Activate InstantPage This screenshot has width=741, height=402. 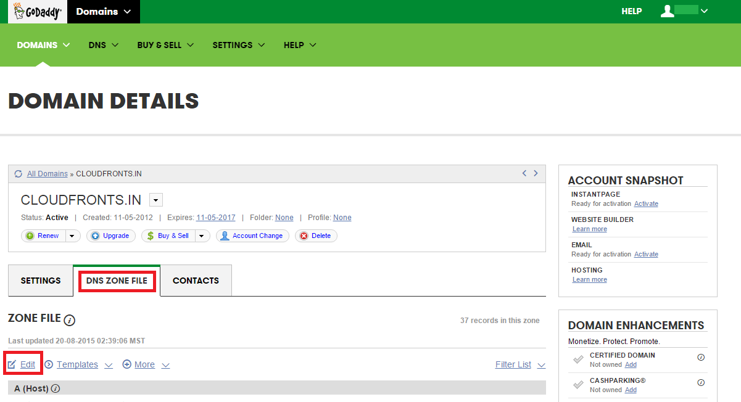[646, 203]
